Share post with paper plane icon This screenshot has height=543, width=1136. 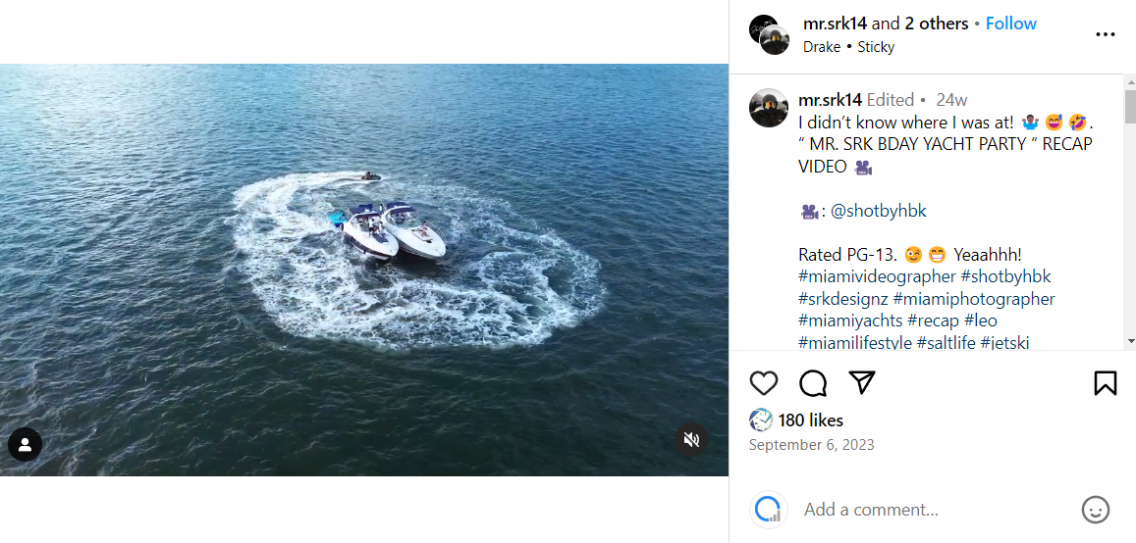(861, 382)
